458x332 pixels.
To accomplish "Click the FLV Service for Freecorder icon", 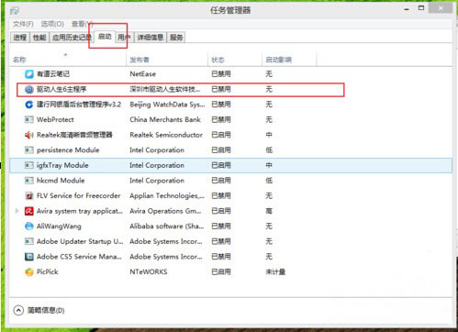I will (29, 195).
